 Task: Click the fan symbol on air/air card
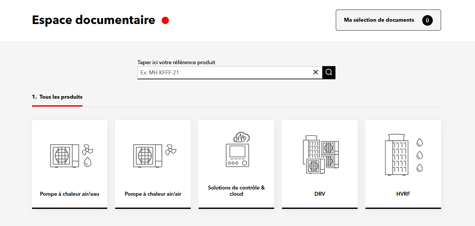click(x=171, y=150)
